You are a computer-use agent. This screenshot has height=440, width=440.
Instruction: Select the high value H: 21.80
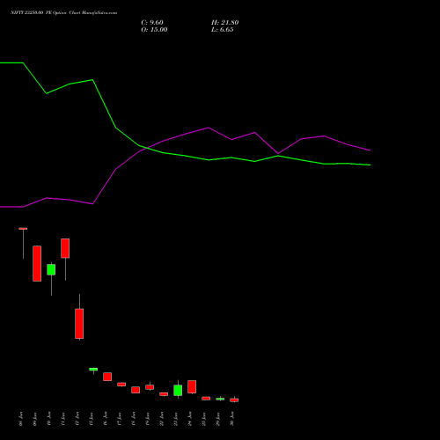(x=224, y=23)
